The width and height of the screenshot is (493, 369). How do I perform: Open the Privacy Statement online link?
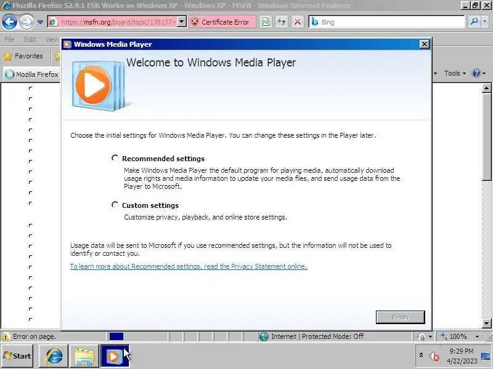point(189,266)
